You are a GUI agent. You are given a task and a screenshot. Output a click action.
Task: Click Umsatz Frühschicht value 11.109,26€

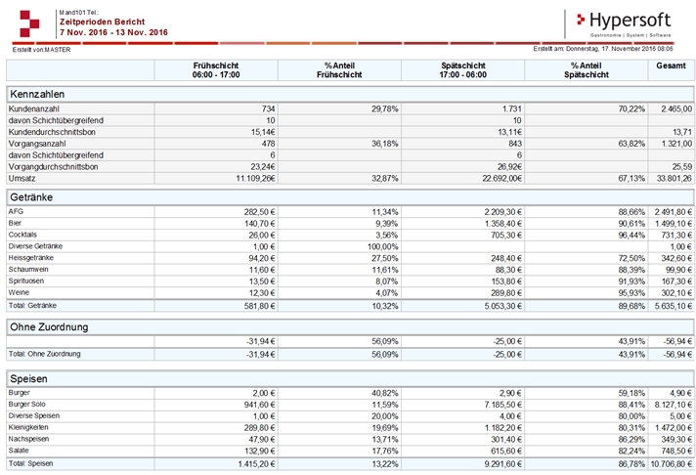[255, 178]
